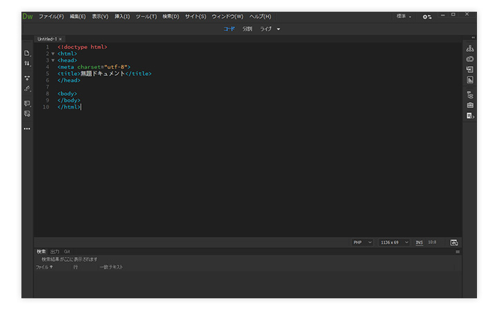497x310 pixels.
Task: Collapse the head tag code fold
Action: pyautogui.click(x=53, y=61)
